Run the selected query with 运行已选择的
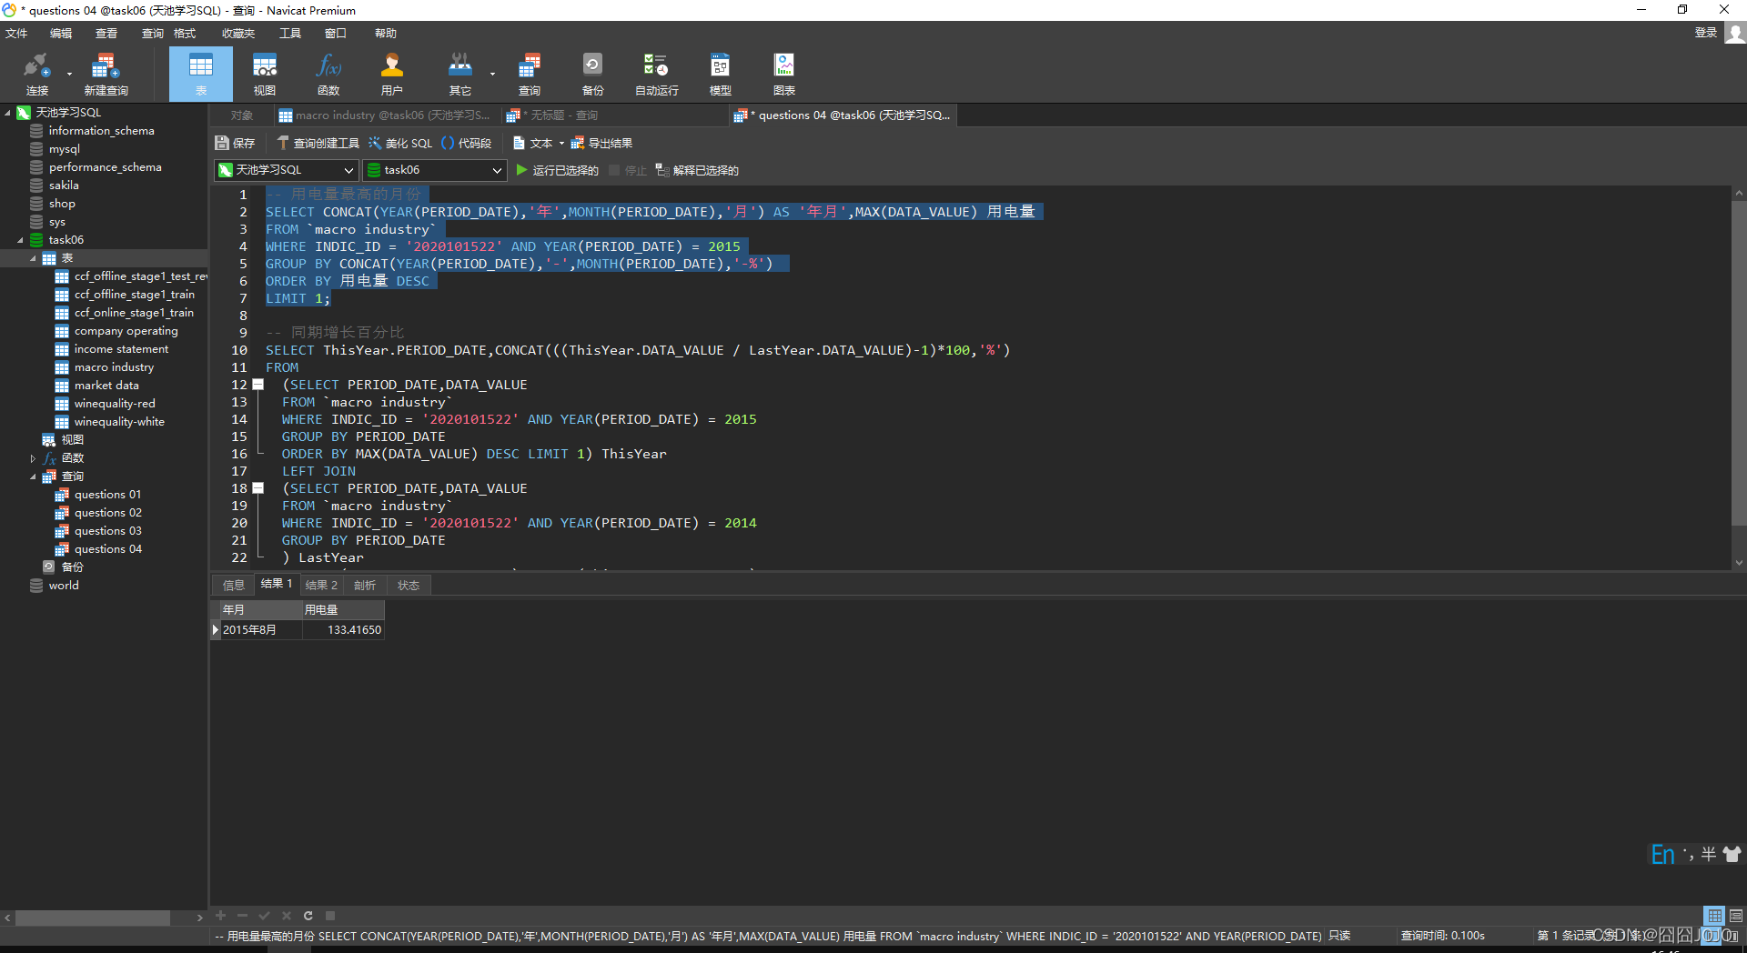This screenshot has height=953, width=1747. (557, 170)
